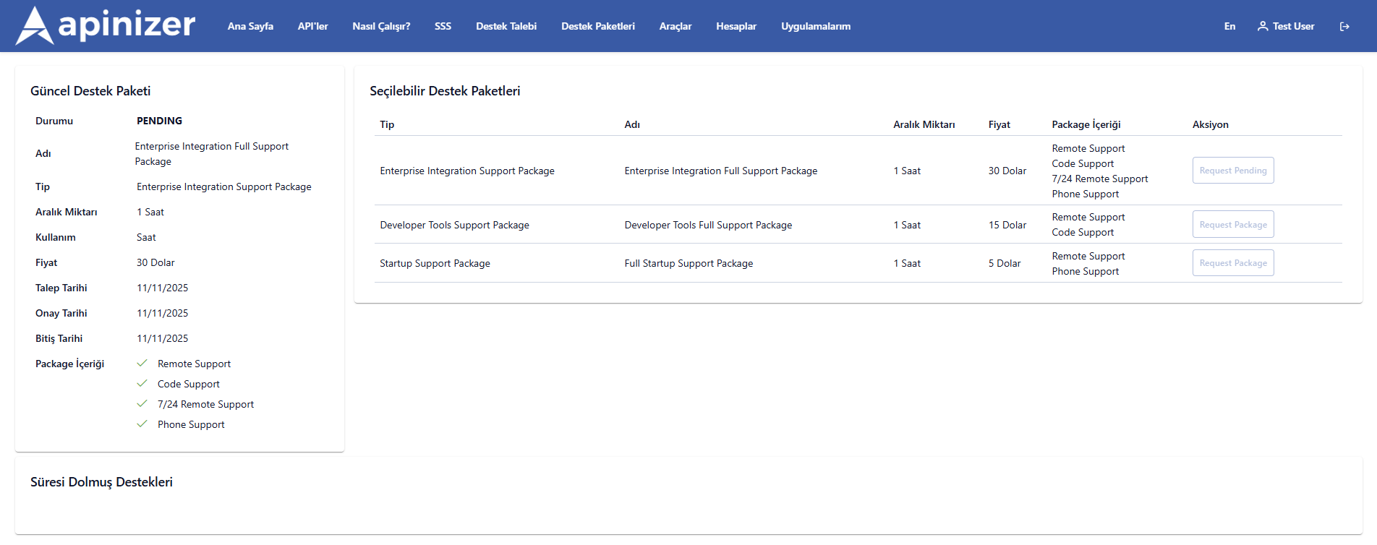
Task: Open Uygulamalarım from the navbar
Action: click(816, 27)
